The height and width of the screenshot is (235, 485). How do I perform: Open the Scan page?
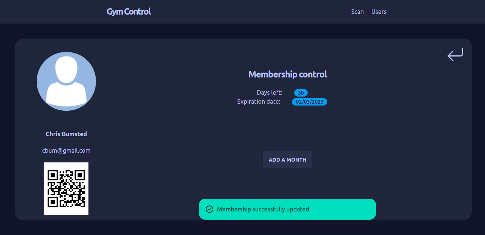[357, 12]
